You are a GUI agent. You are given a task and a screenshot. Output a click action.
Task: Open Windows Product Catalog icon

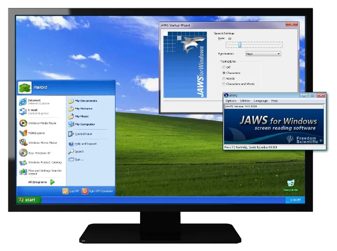click(23, 162)
